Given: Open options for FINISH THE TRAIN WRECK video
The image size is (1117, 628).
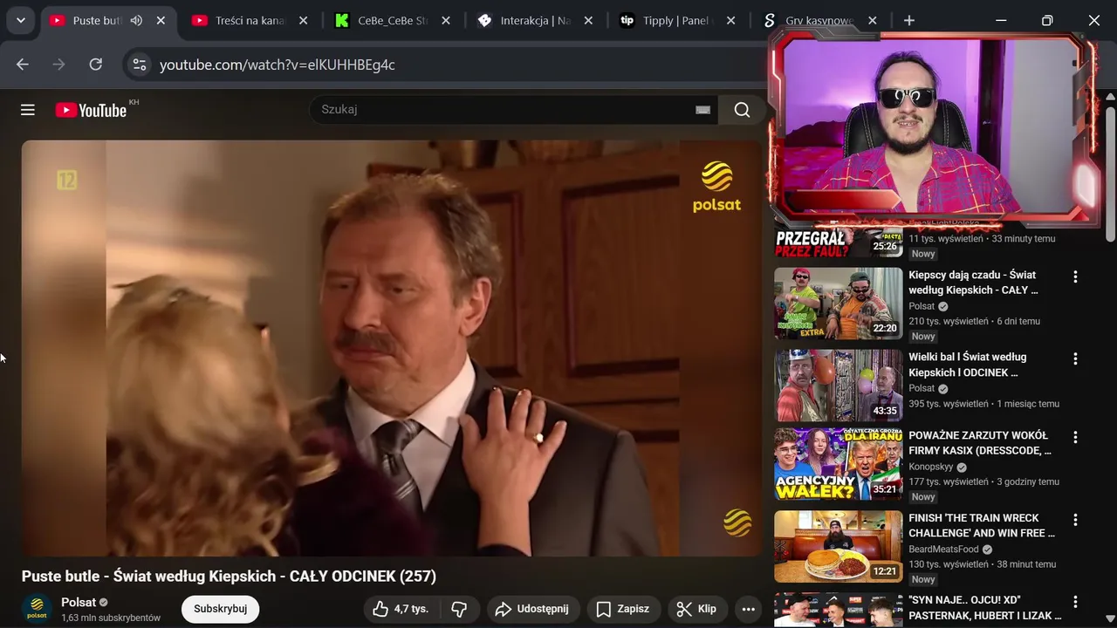Looking at the screenshot, I should pos(1075,520).
